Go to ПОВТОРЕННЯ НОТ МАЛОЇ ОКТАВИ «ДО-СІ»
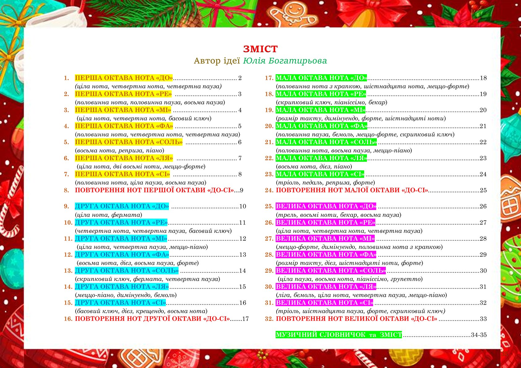The image size is (521, 368). [352, 190]
